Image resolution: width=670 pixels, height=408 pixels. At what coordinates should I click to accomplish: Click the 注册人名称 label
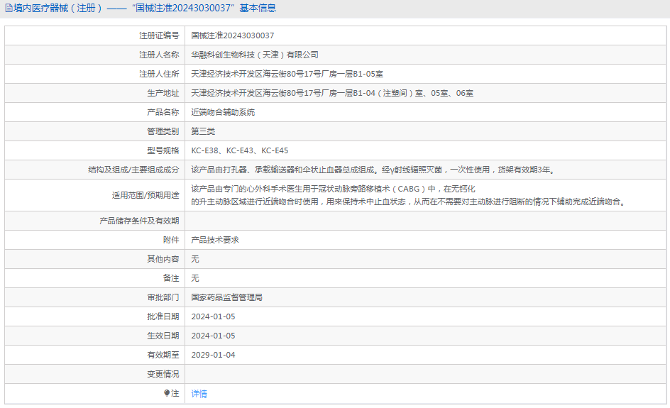pos(159,55)
